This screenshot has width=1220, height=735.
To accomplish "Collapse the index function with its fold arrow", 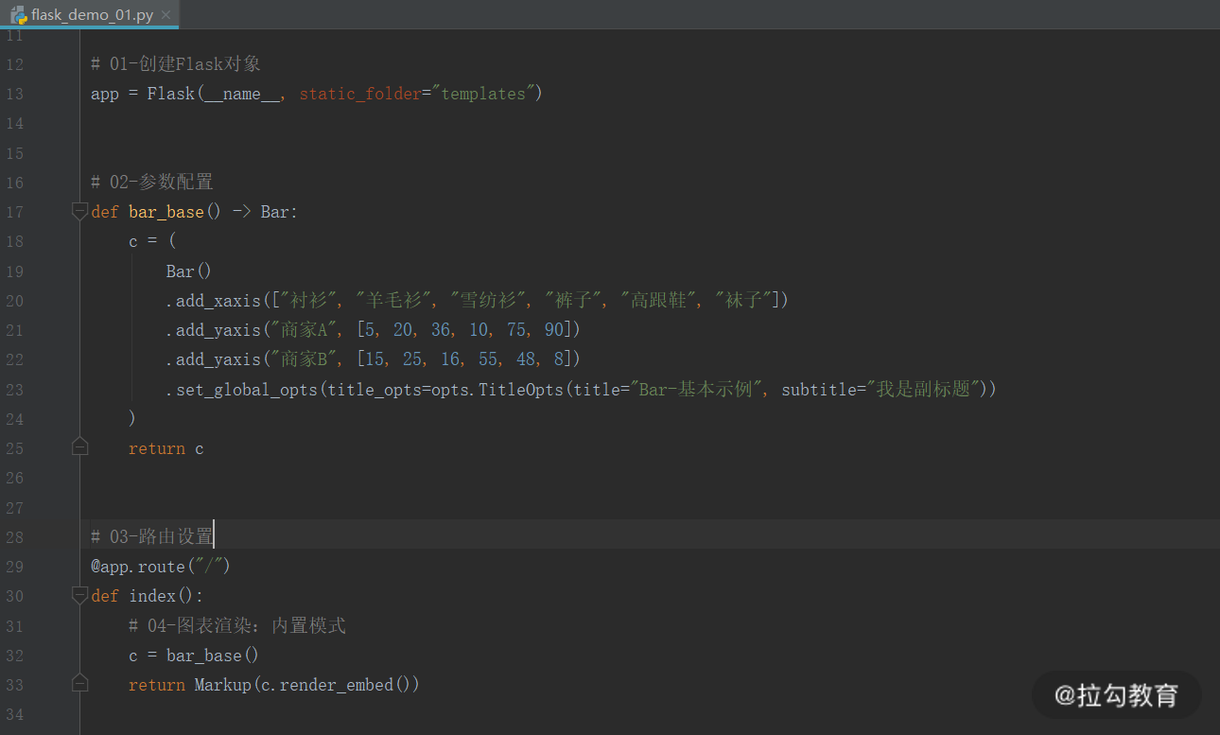I will [x=79, y=595].
